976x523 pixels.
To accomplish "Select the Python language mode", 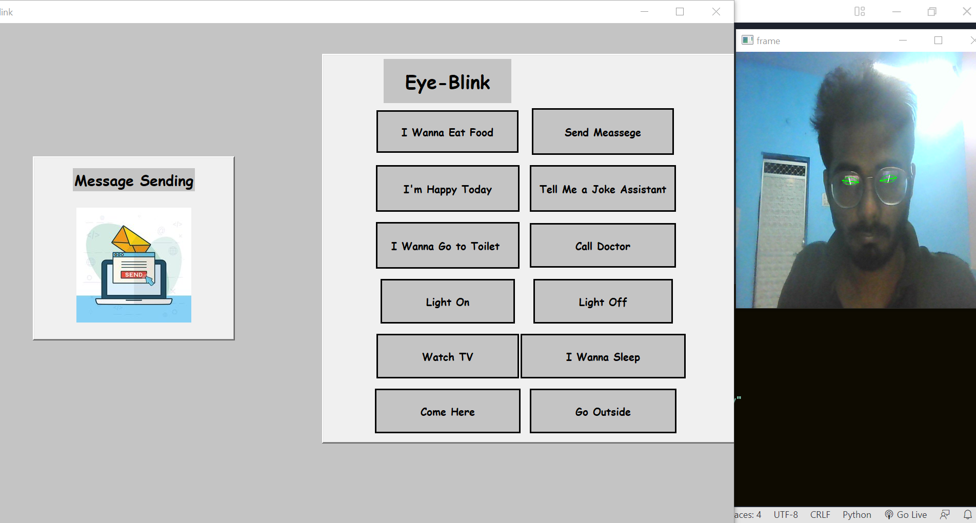I will pyautogui.click(x=857, y=515).
